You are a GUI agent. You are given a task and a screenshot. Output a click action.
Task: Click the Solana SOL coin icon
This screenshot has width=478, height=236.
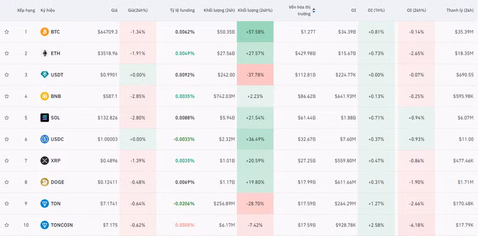(44, 117)
